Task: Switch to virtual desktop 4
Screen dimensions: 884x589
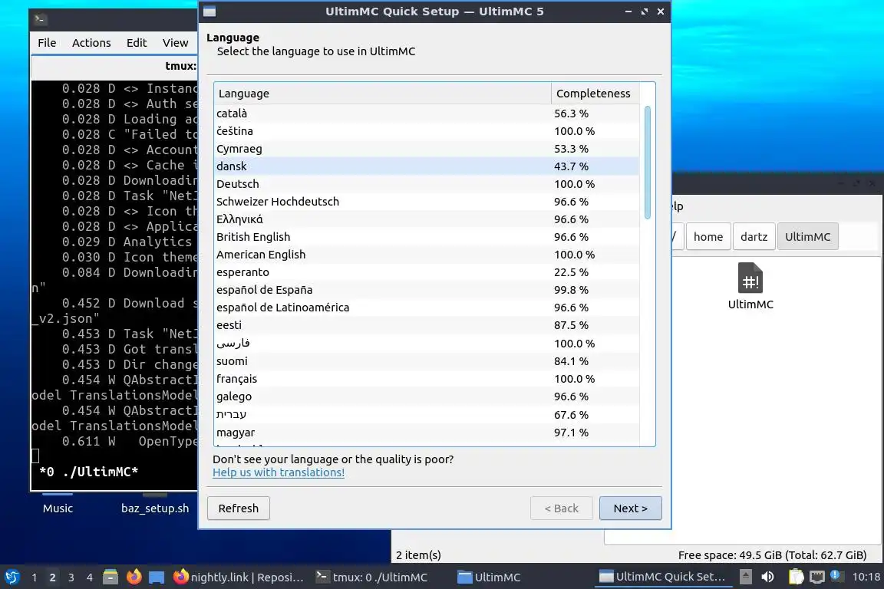Action: point(90,577)
